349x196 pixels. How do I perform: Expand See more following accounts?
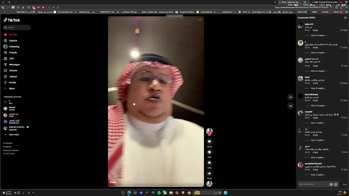pyautogui.click(x=11, y=134)
